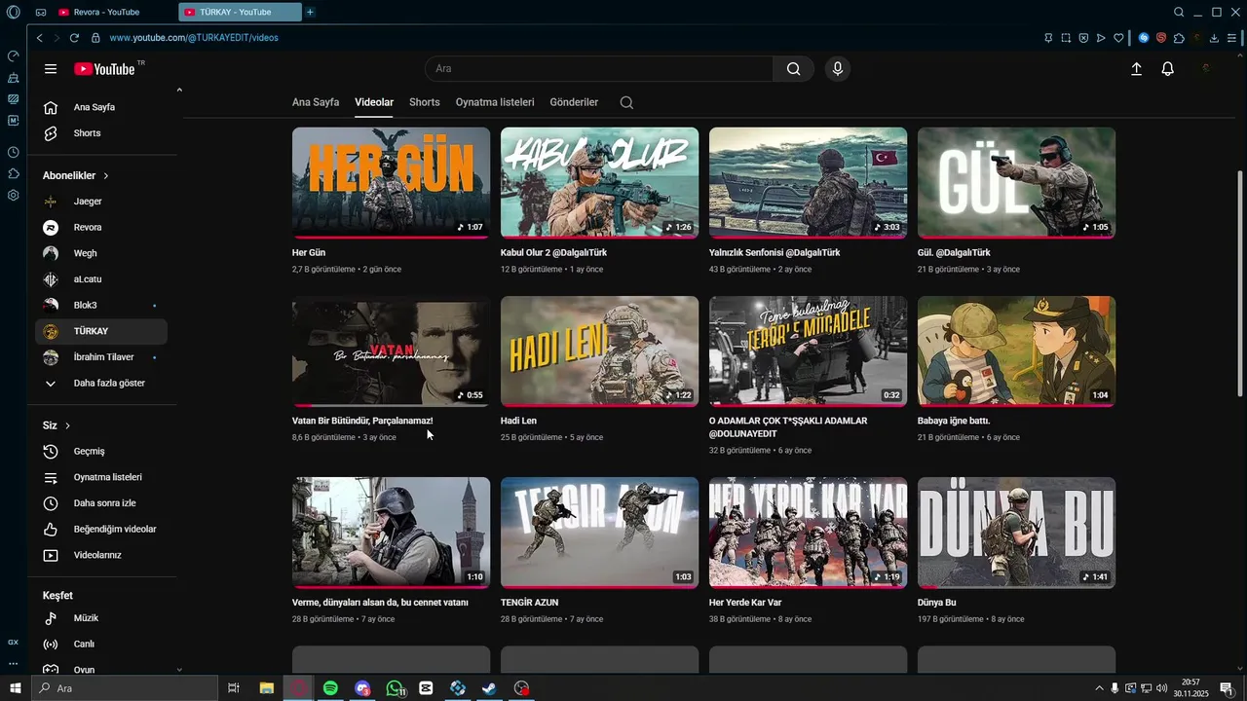Open Wegh subscription channel

101,253
